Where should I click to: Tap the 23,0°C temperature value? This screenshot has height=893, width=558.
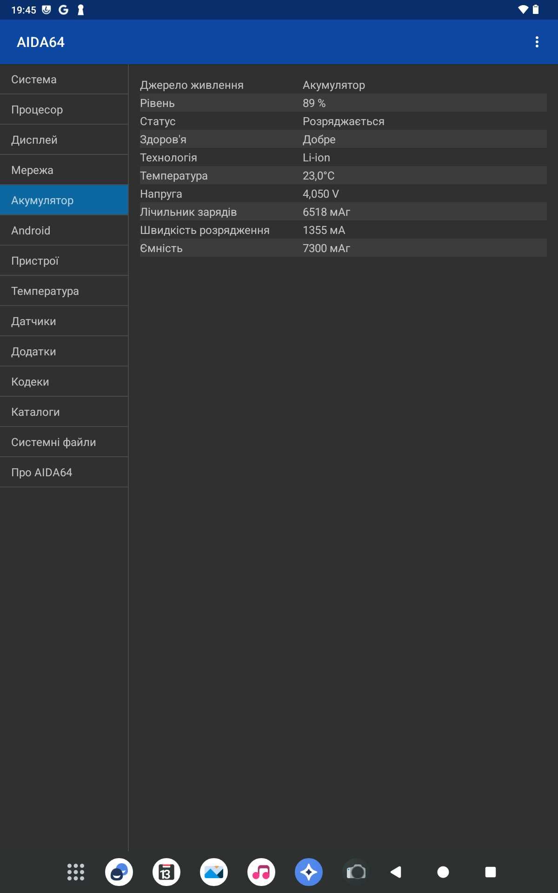coord(319,176)
